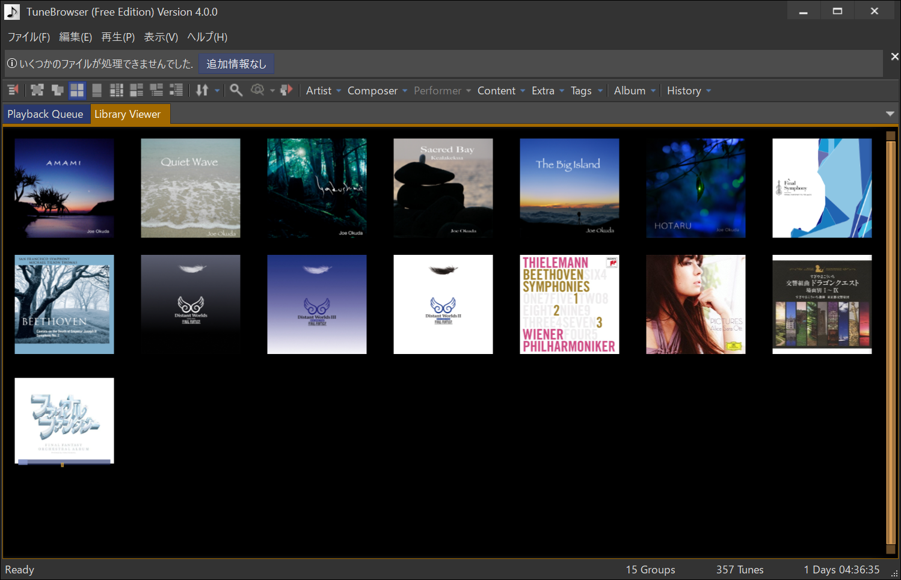This screenshot has width=901, height=580.
Task: Maximize the TuneBrowser window
Action: tap(837, 11)
